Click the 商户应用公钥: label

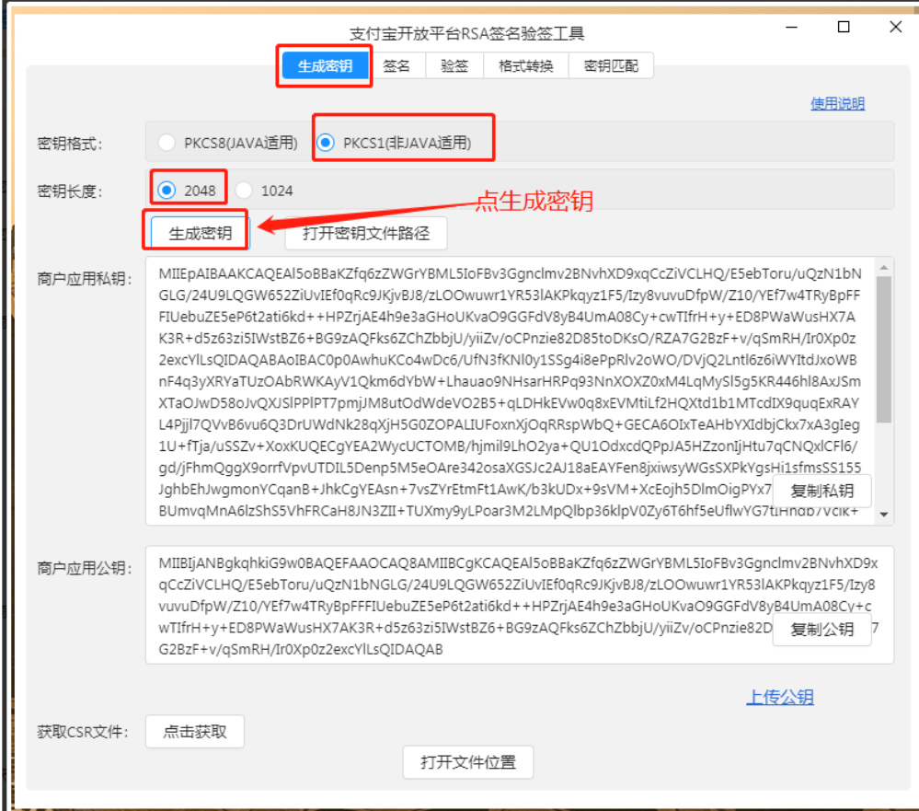pos(85,568)
